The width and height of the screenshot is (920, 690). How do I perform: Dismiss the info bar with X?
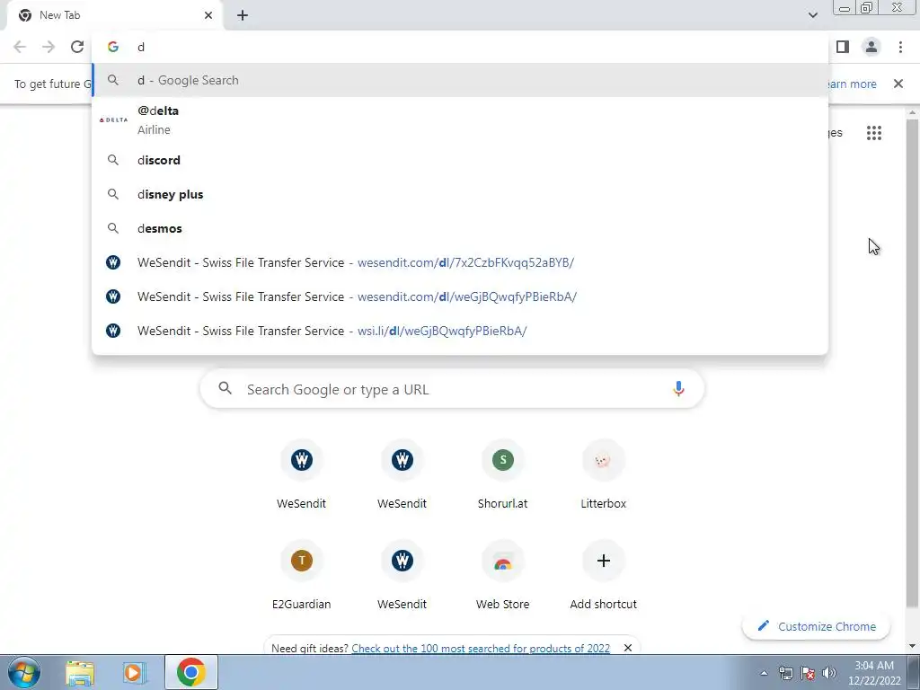tap(898, 84)
